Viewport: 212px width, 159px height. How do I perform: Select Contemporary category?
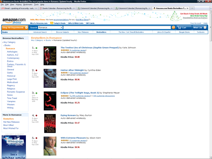coord(13,58)
